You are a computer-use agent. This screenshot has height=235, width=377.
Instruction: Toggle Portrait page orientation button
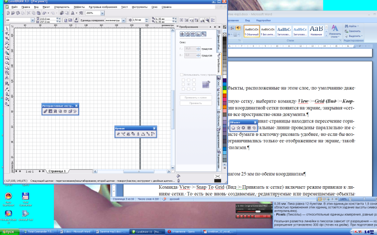66,20
